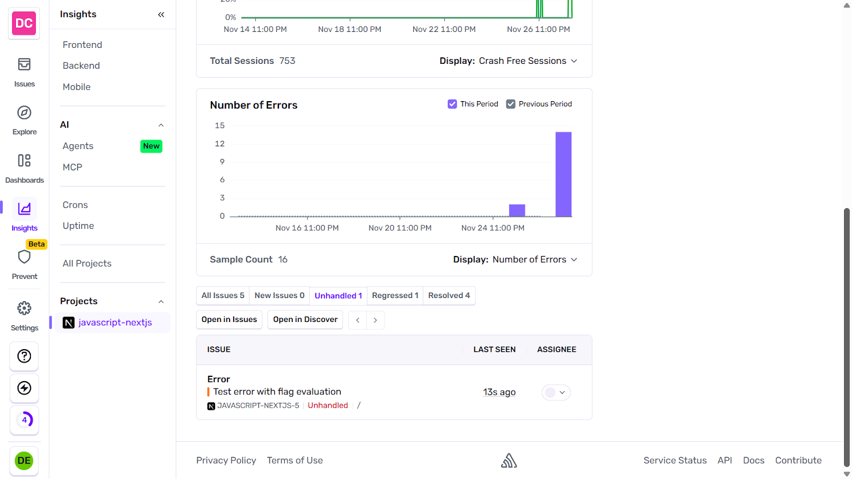The image size is (852, 479).
Task: Click the Open in Discover button
Action: click(x=305, y=319)
